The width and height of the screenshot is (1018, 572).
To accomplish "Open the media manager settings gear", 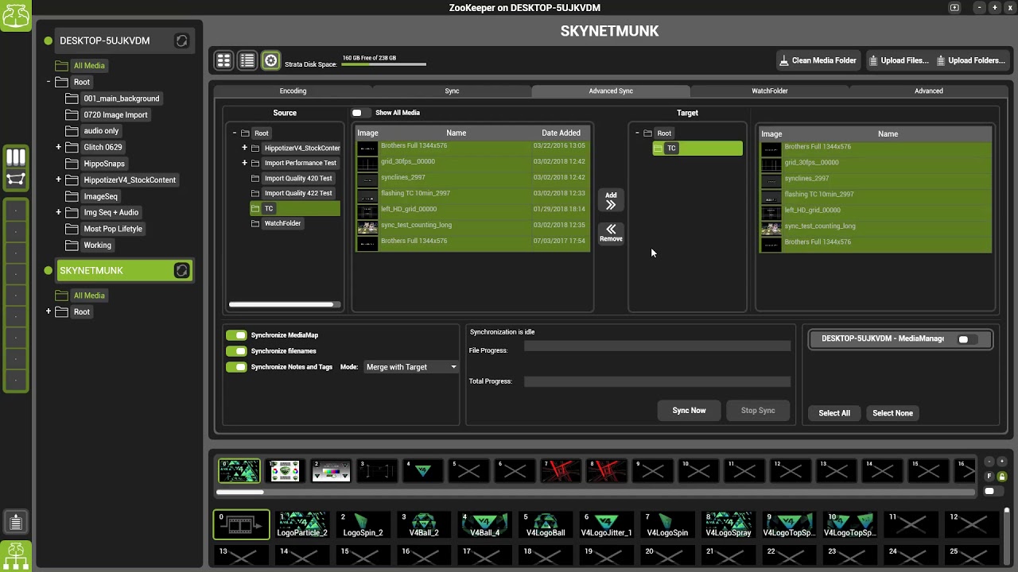I will pos(271,60).
